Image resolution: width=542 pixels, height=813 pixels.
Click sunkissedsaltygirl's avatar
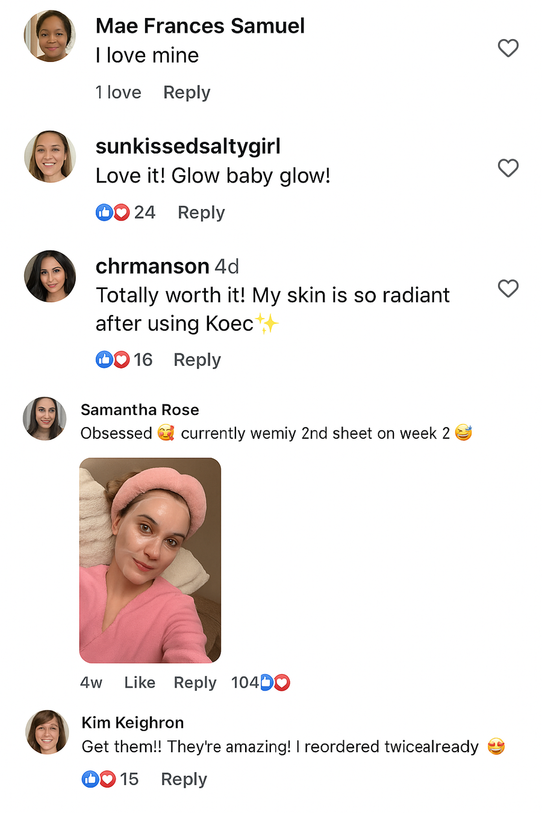coord(50,157)
